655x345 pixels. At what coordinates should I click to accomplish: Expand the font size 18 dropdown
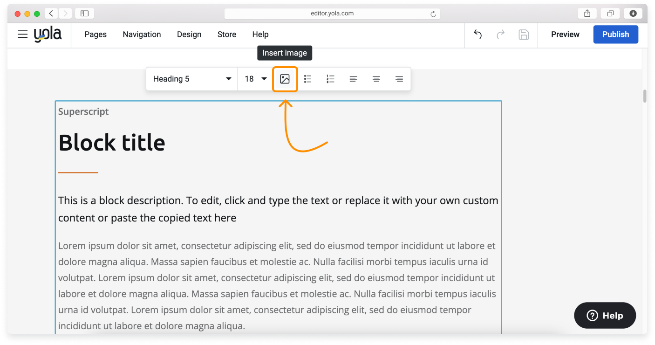coord(255,79)
